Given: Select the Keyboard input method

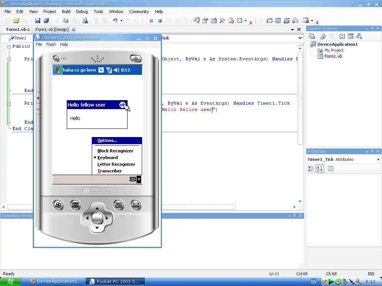Looking at the screenshot, I should click(x=107, y=158).
